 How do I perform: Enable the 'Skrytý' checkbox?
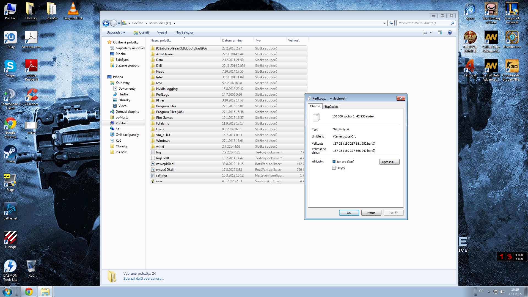click(334, 168)
